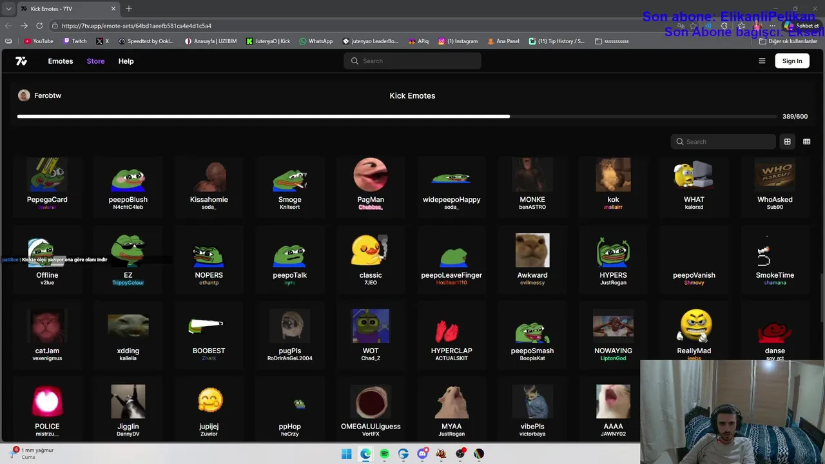825x464 pixels.
Task: Open the classic duck emote
Action: pos(371,259)
